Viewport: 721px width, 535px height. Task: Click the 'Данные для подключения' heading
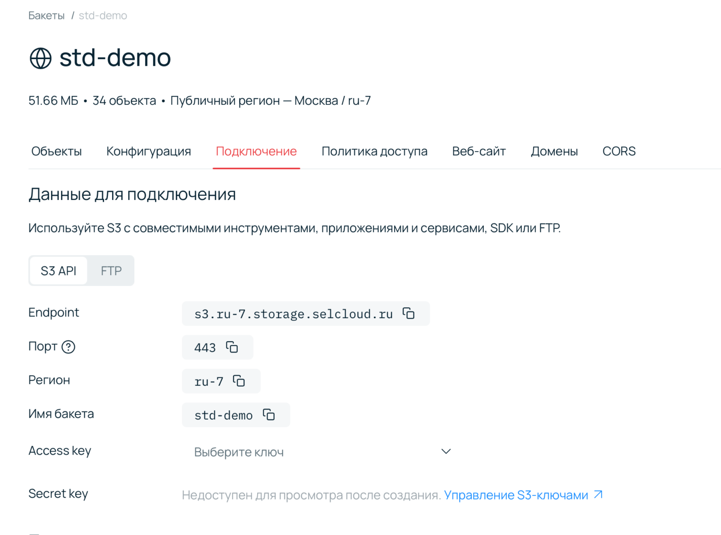tap(132, 194)
